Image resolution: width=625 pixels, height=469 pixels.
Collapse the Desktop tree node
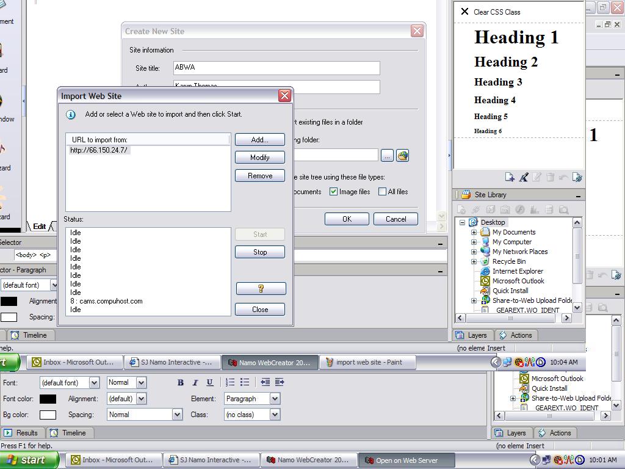click(463, 222)
